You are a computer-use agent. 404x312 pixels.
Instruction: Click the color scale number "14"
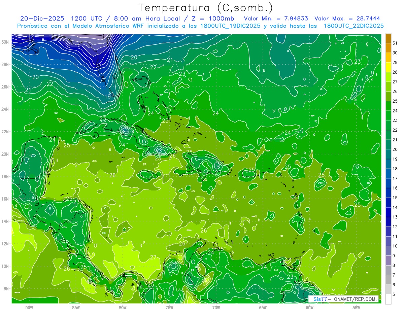click(x=395, y=207)
